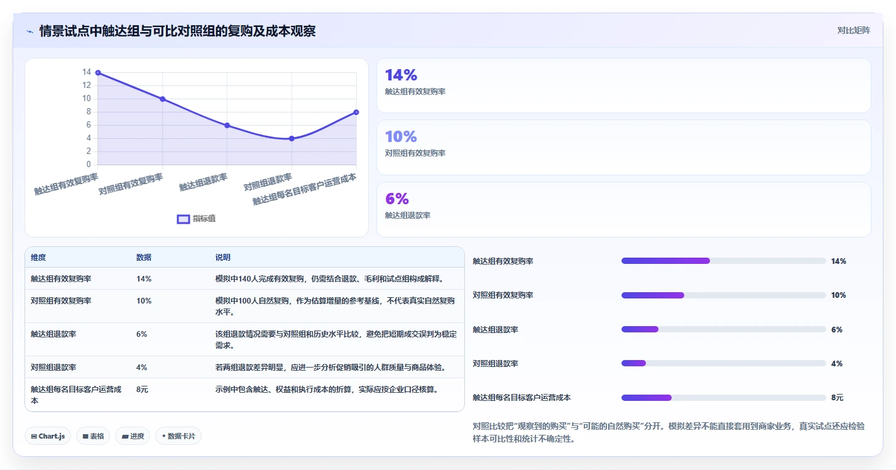The image size is (896, 470).
Task: Click the footnote starting 对照比较把
Action: click(669, 432)
